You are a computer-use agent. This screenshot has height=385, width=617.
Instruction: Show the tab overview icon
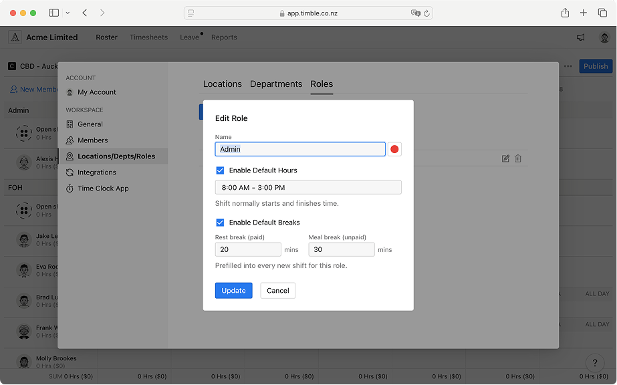pyautogui.click(x=602, y=13)
